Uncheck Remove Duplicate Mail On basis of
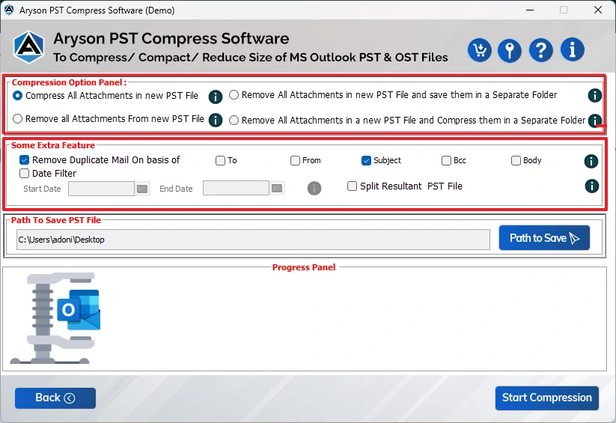The height and width of the screenshot is (423, 616). tap(25, 160)
